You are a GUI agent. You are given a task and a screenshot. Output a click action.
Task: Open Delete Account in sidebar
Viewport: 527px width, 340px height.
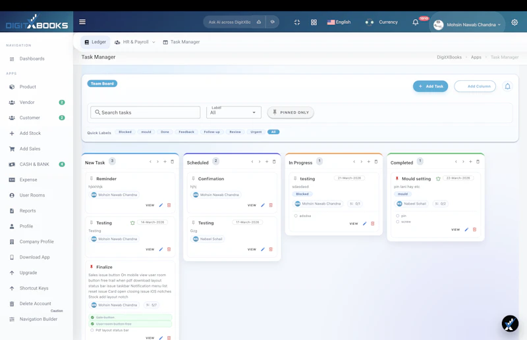(36, 304)
